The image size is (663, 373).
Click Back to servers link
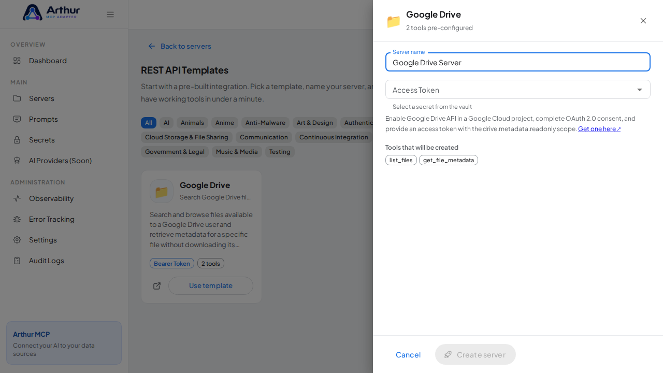coord(180,46)
